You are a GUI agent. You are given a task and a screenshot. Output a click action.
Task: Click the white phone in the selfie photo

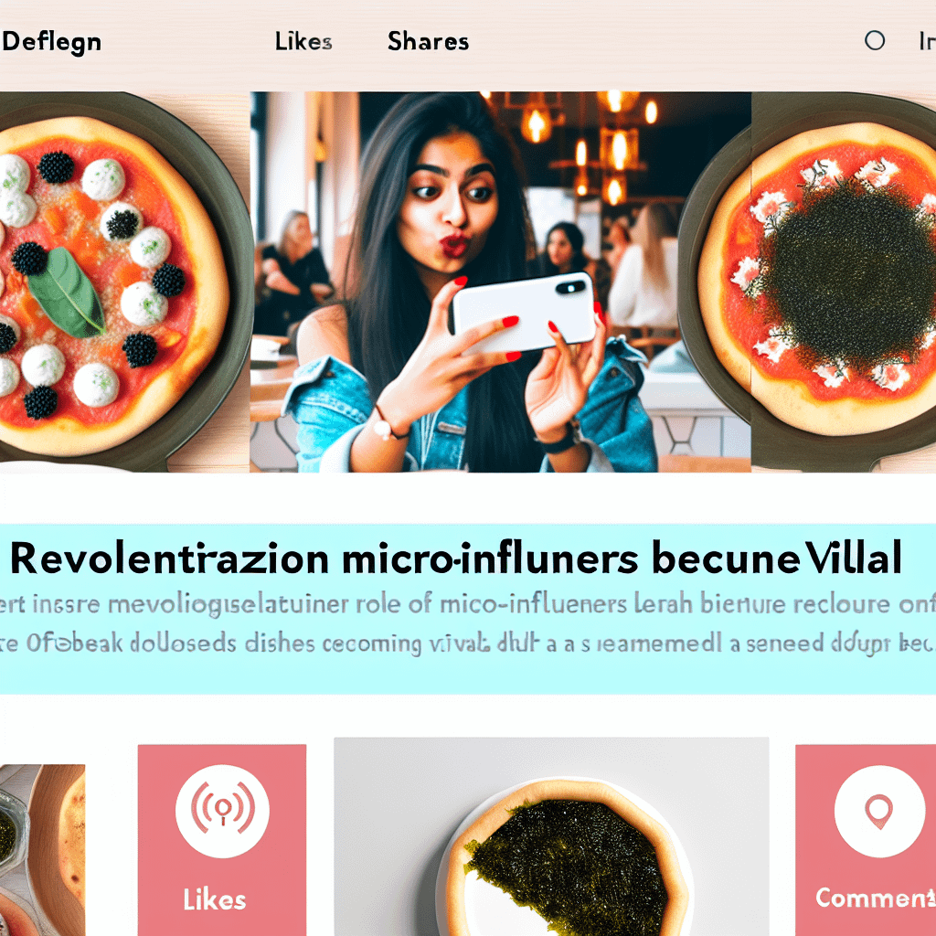pyautogui.click(x=524, y=313)
